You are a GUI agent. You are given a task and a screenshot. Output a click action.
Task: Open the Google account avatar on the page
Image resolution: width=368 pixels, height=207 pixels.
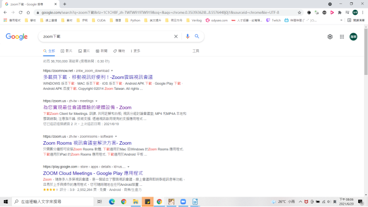point(354,37)
